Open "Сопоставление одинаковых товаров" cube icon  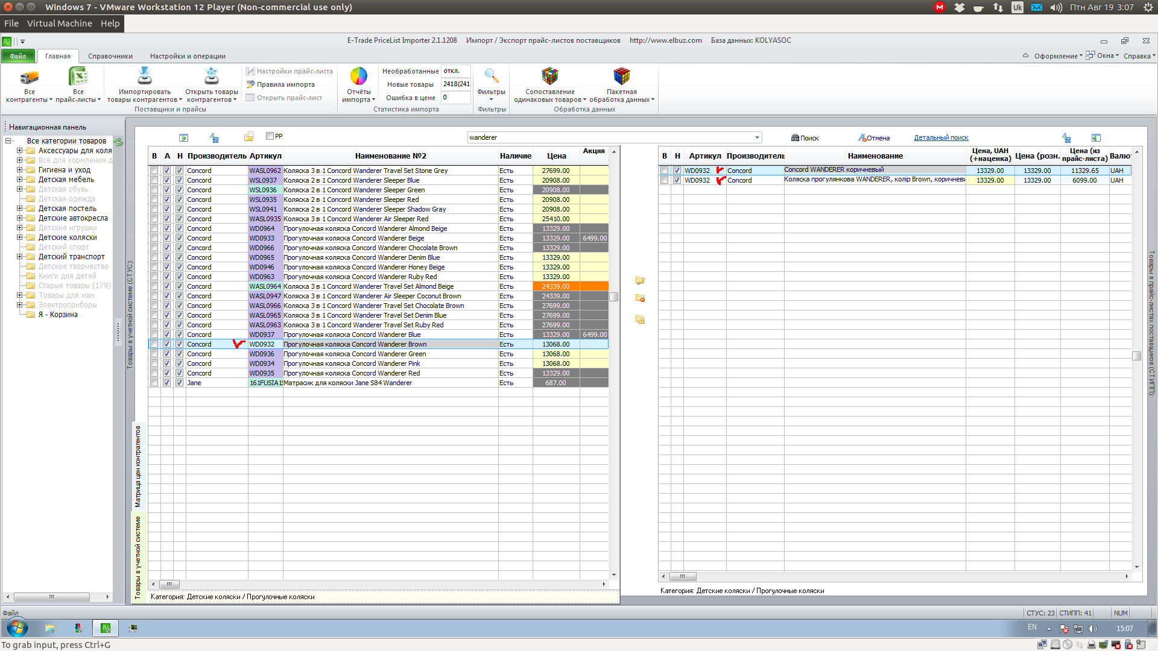[550, 76]
